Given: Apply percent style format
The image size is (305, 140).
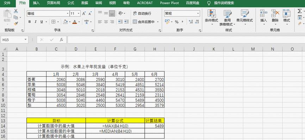Looking at the screenshot, I should (176, 22).
